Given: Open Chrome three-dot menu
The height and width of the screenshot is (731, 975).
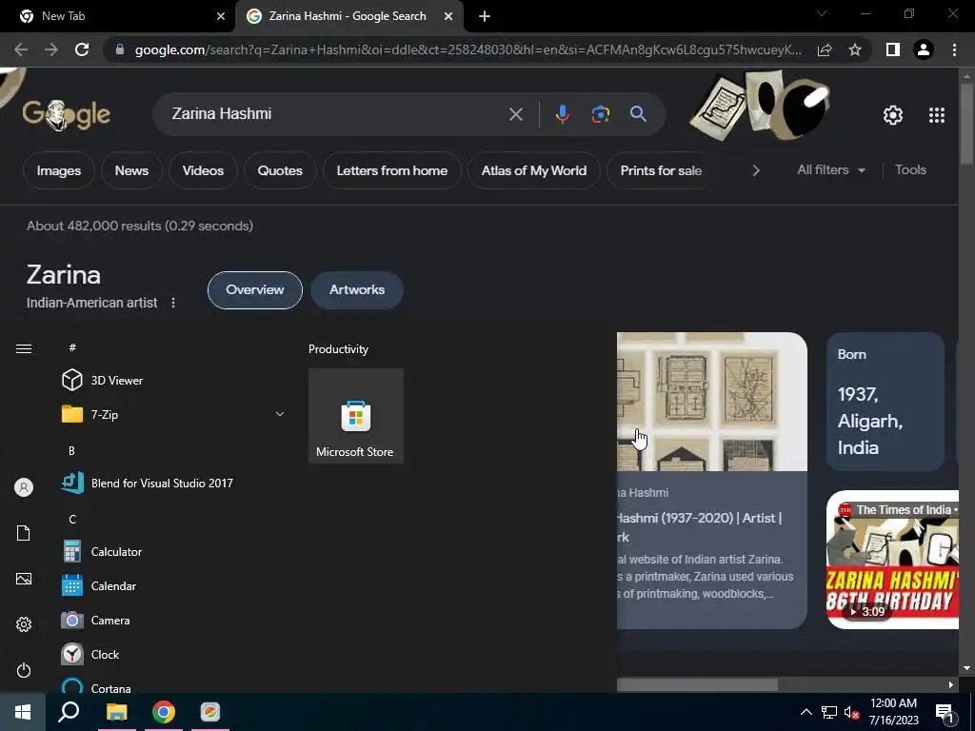Looking at the screenshot, I should pos(954,49).
